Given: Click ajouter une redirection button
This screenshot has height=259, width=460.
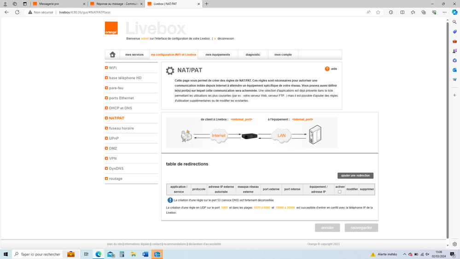Looking at the screenshot, I should tap(355, 176).
